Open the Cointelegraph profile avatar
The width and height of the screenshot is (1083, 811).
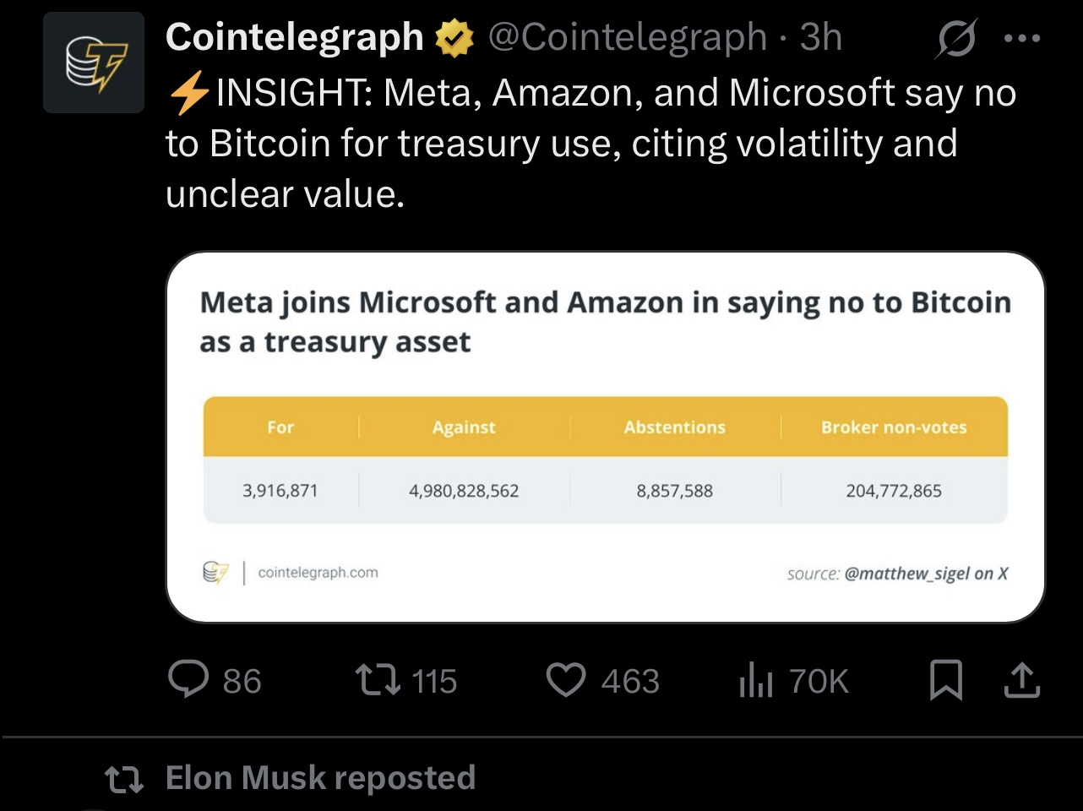tap(94, 63)
